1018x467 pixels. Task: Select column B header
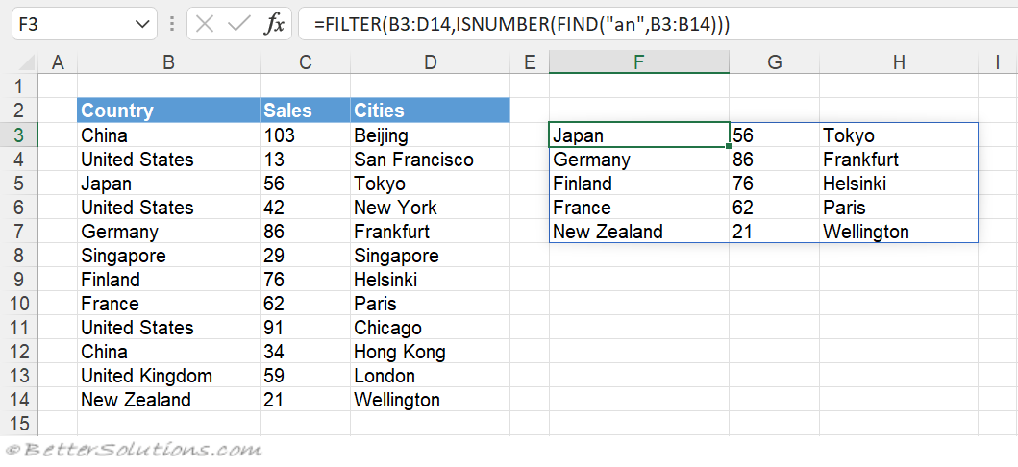[x=168, y=62]
